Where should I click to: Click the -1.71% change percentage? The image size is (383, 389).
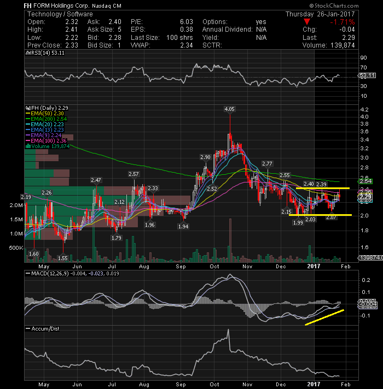pyautogui.click(x=343, y=22)
